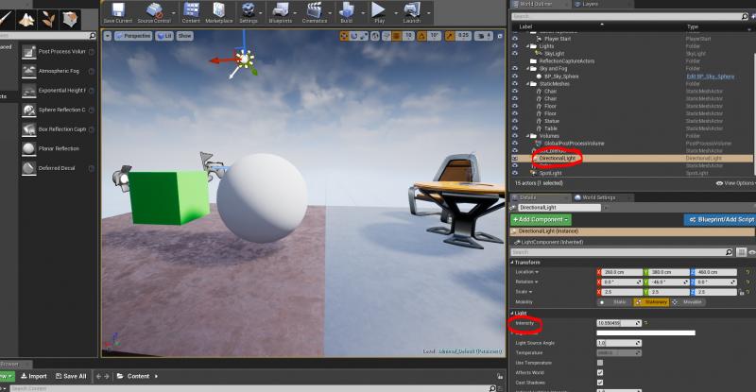Select Sphere Reflection Capture item
Screen dimensions: 756x392
(x=58, y=110)
